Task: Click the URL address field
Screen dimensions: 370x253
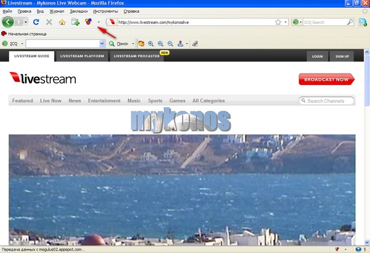Action: tap(195, 22)
